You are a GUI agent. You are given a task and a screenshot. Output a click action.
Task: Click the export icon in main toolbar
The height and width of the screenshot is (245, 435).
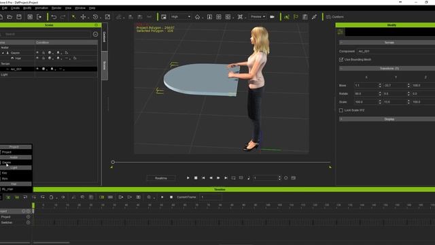[39, 17]
